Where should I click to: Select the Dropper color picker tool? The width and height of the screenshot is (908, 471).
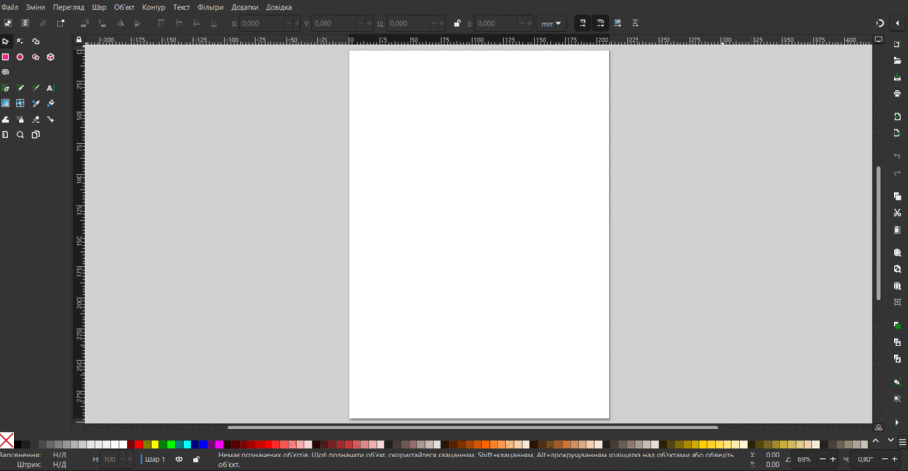(36, 103)
